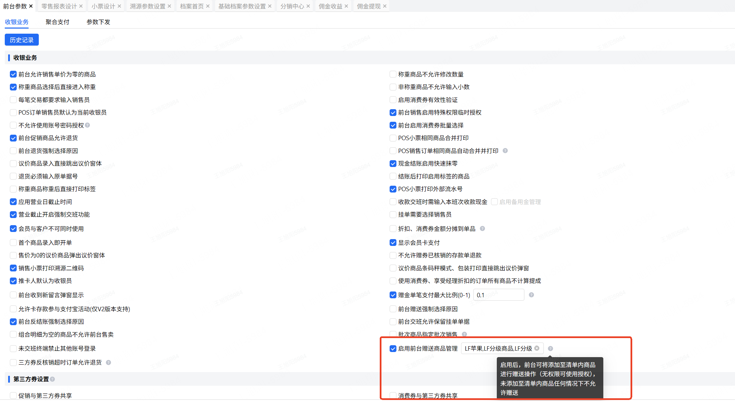Clear the 启用前台赠送商品管理 selection with x icon
The height and width of the screenshot is (401, 735).
[537, 348]
